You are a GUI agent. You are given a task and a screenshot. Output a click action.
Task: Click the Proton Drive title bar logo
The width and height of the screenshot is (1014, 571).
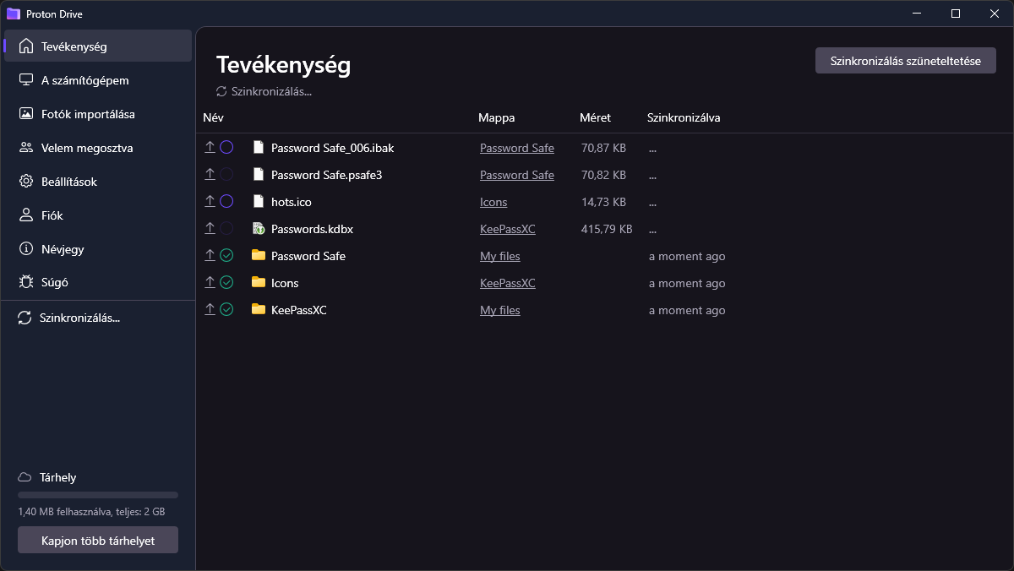click(x=13, y=14)
